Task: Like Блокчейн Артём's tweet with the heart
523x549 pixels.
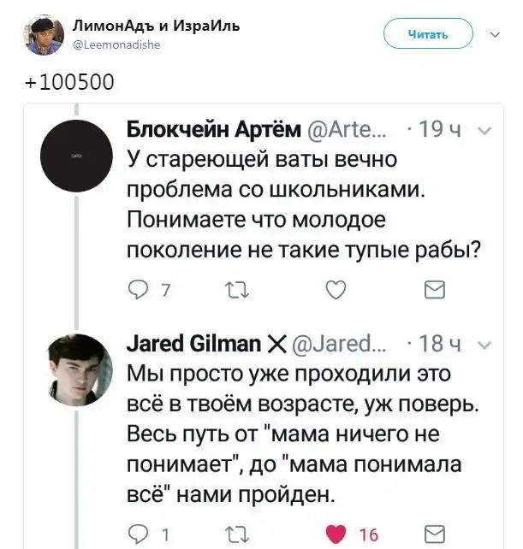Action: tap(336, 290)
